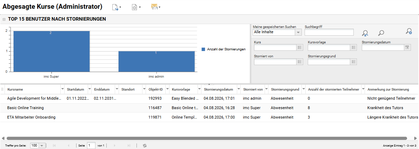Collapse the Top 15 Benutzer chart section

point(4,19)
